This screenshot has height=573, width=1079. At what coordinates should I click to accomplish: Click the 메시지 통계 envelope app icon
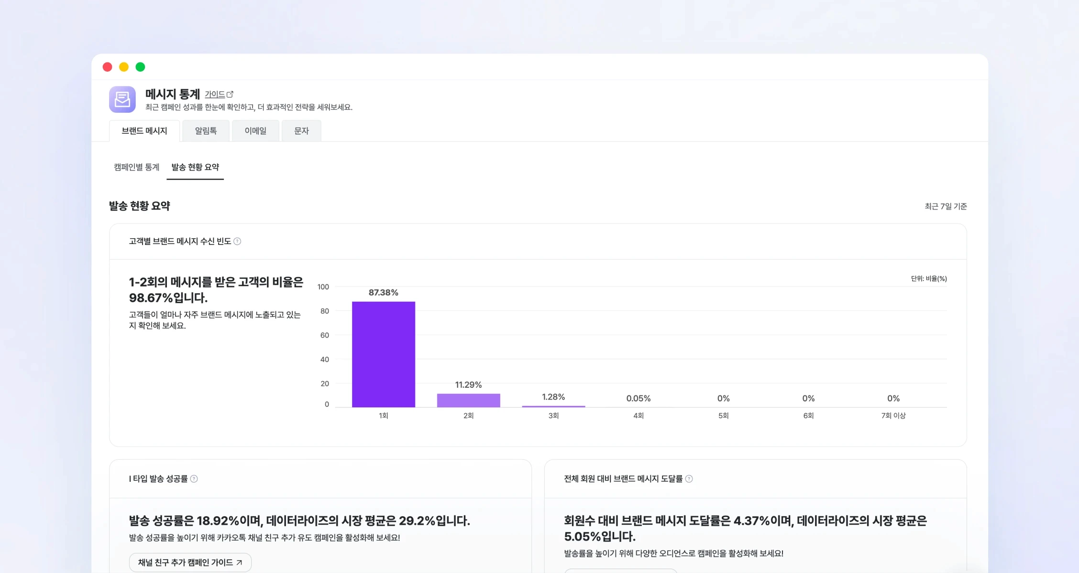click(x=122, y=99)
